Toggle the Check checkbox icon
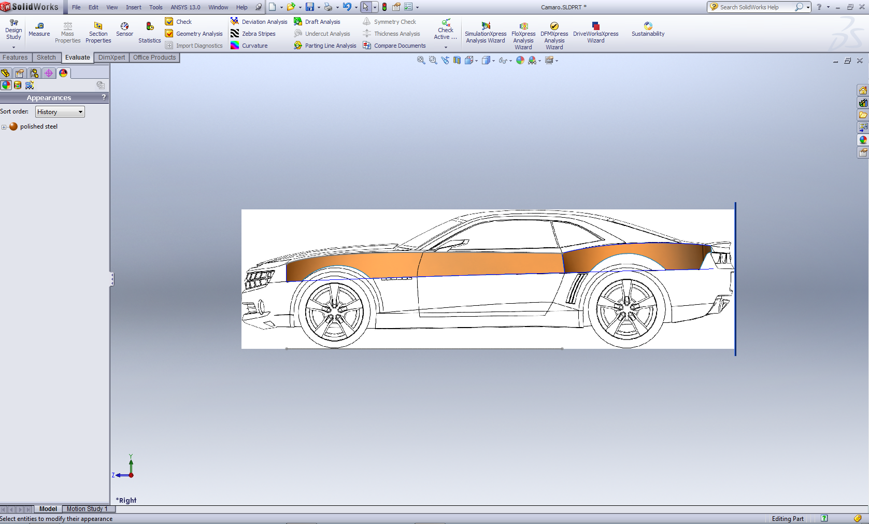This screenshot has width=869, height=524. (169, 22)
